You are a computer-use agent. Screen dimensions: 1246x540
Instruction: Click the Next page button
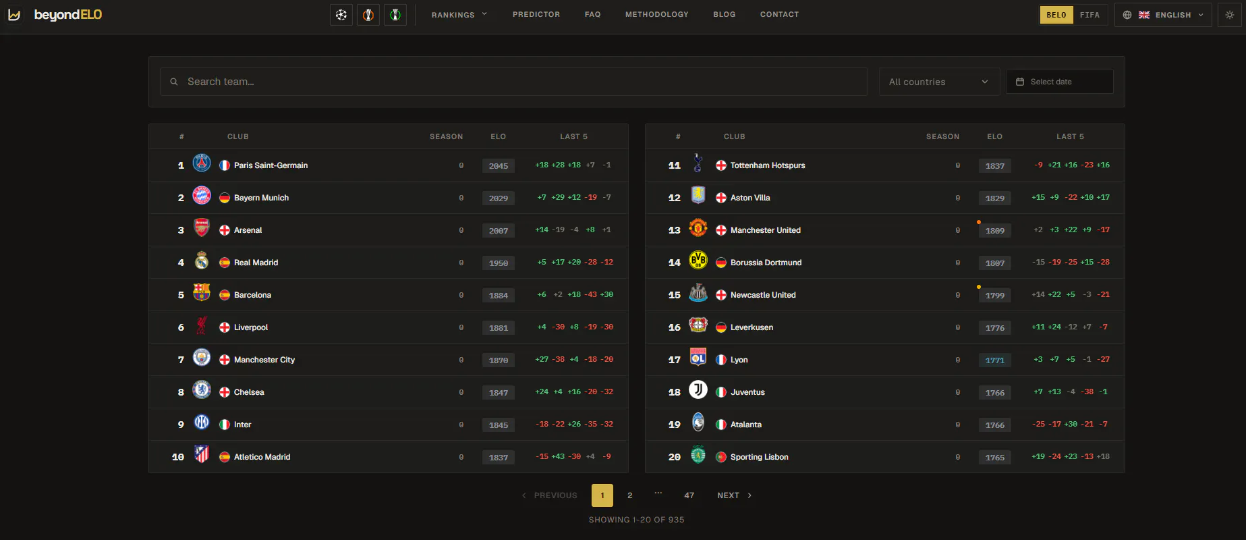pos(734,495)
